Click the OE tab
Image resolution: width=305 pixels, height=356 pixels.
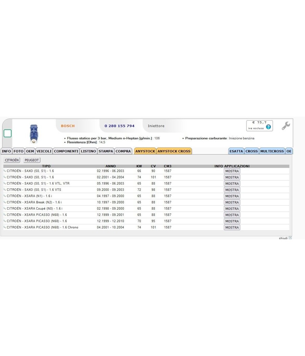click(x=289, y=151)
